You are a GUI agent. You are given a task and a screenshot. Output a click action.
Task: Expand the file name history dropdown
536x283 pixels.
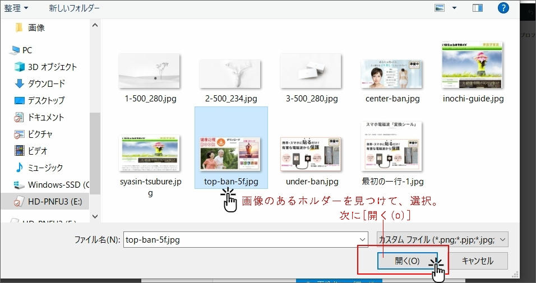(362, 239)
